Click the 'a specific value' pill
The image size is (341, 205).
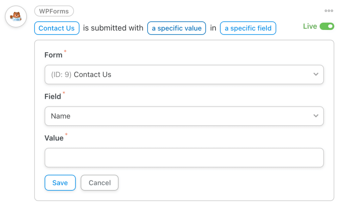click(176, 28)
